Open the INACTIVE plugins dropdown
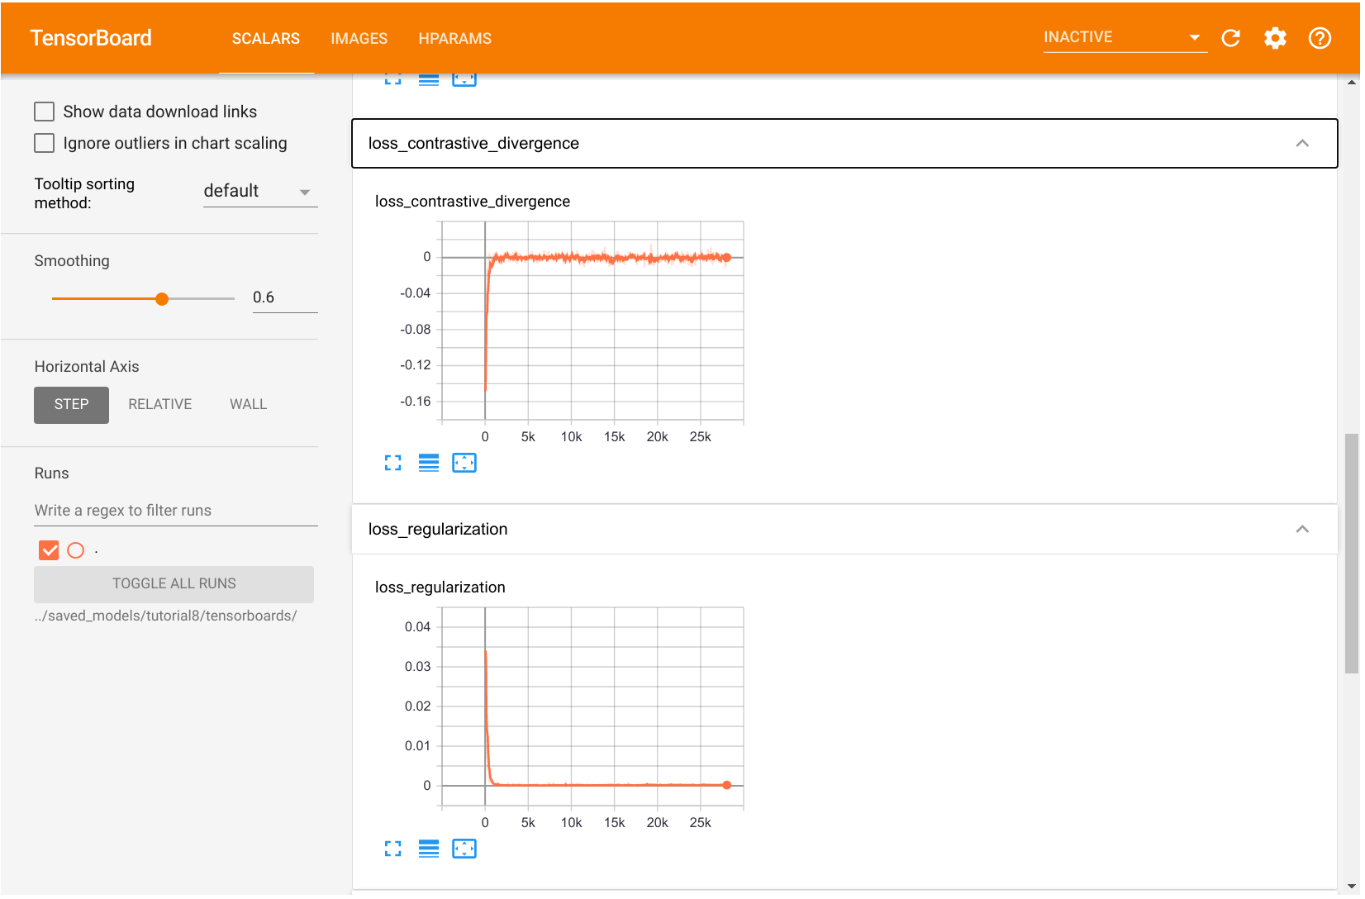1365x899 pixels. pos(1125,37)
